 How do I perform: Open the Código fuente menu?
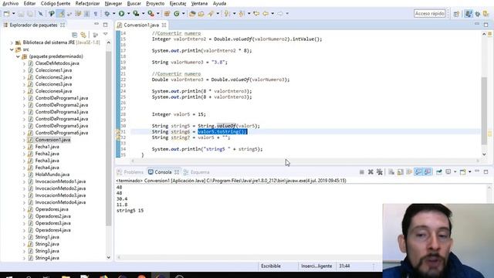point(56,3)
